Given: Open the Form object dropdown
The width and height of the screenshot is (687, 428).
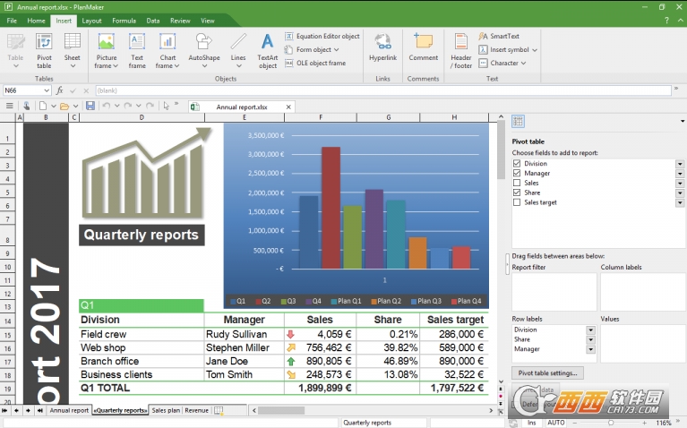Looking at the screenshot, I should tap(336, 50).
